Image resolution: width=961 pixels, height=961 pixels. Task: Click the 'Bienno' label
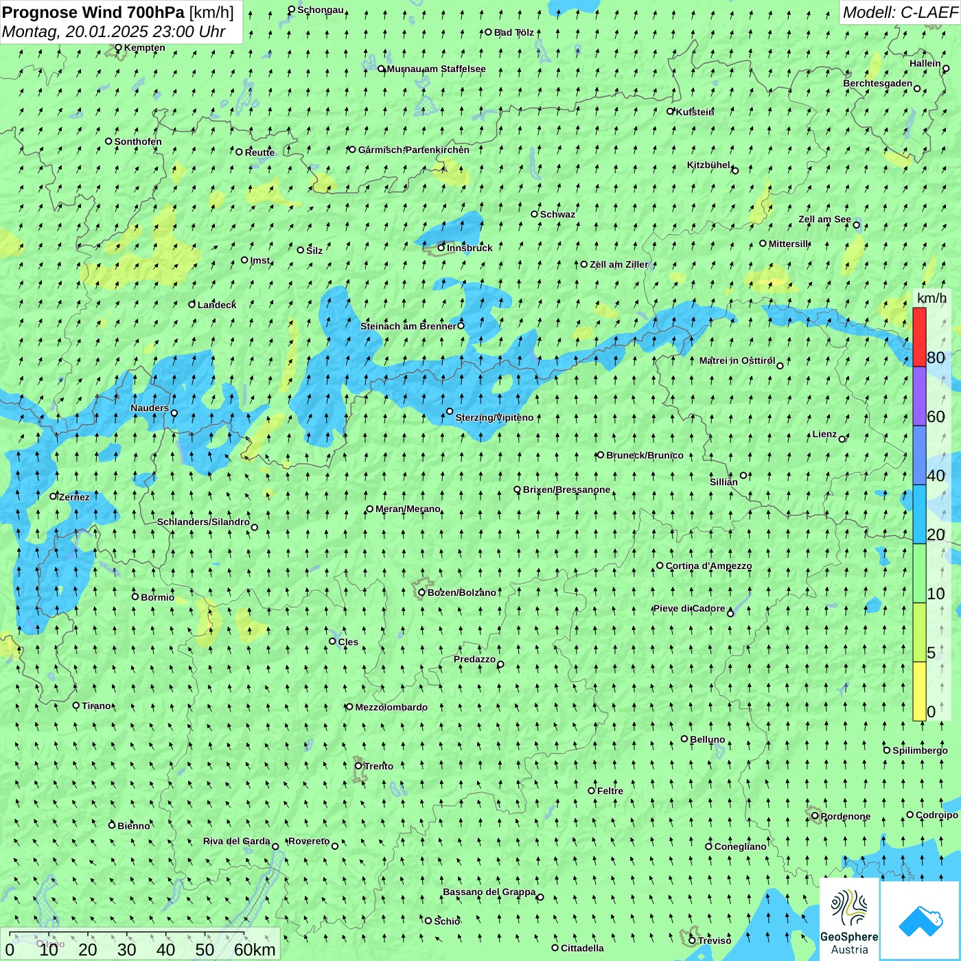click(x=133, y=826)
